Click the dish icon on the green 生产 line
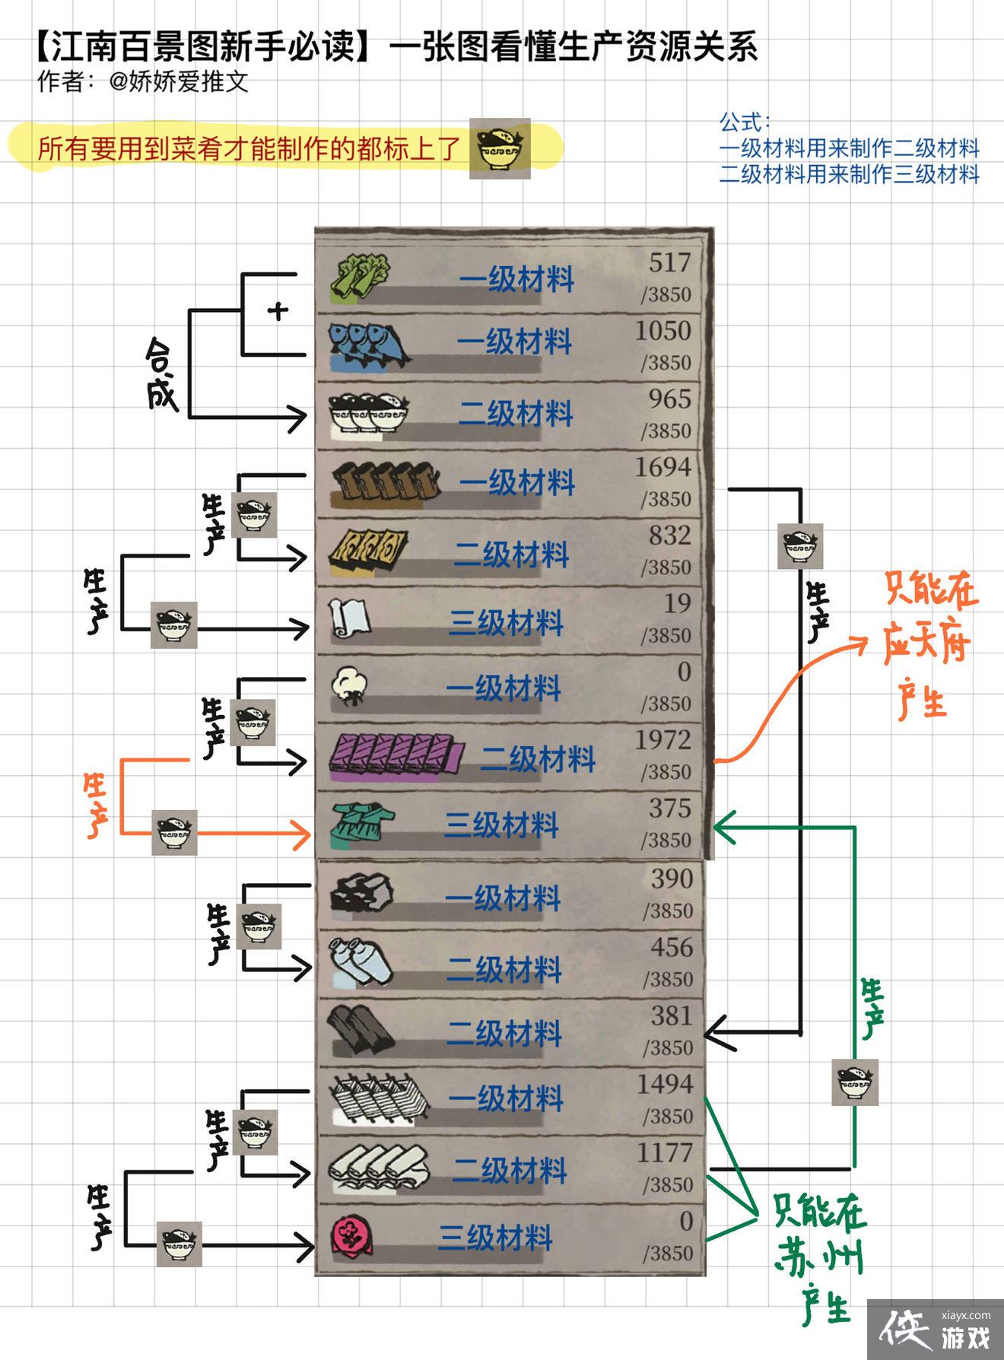The width and height of the screenshot is (1004, 1360). coord(855,1082)
